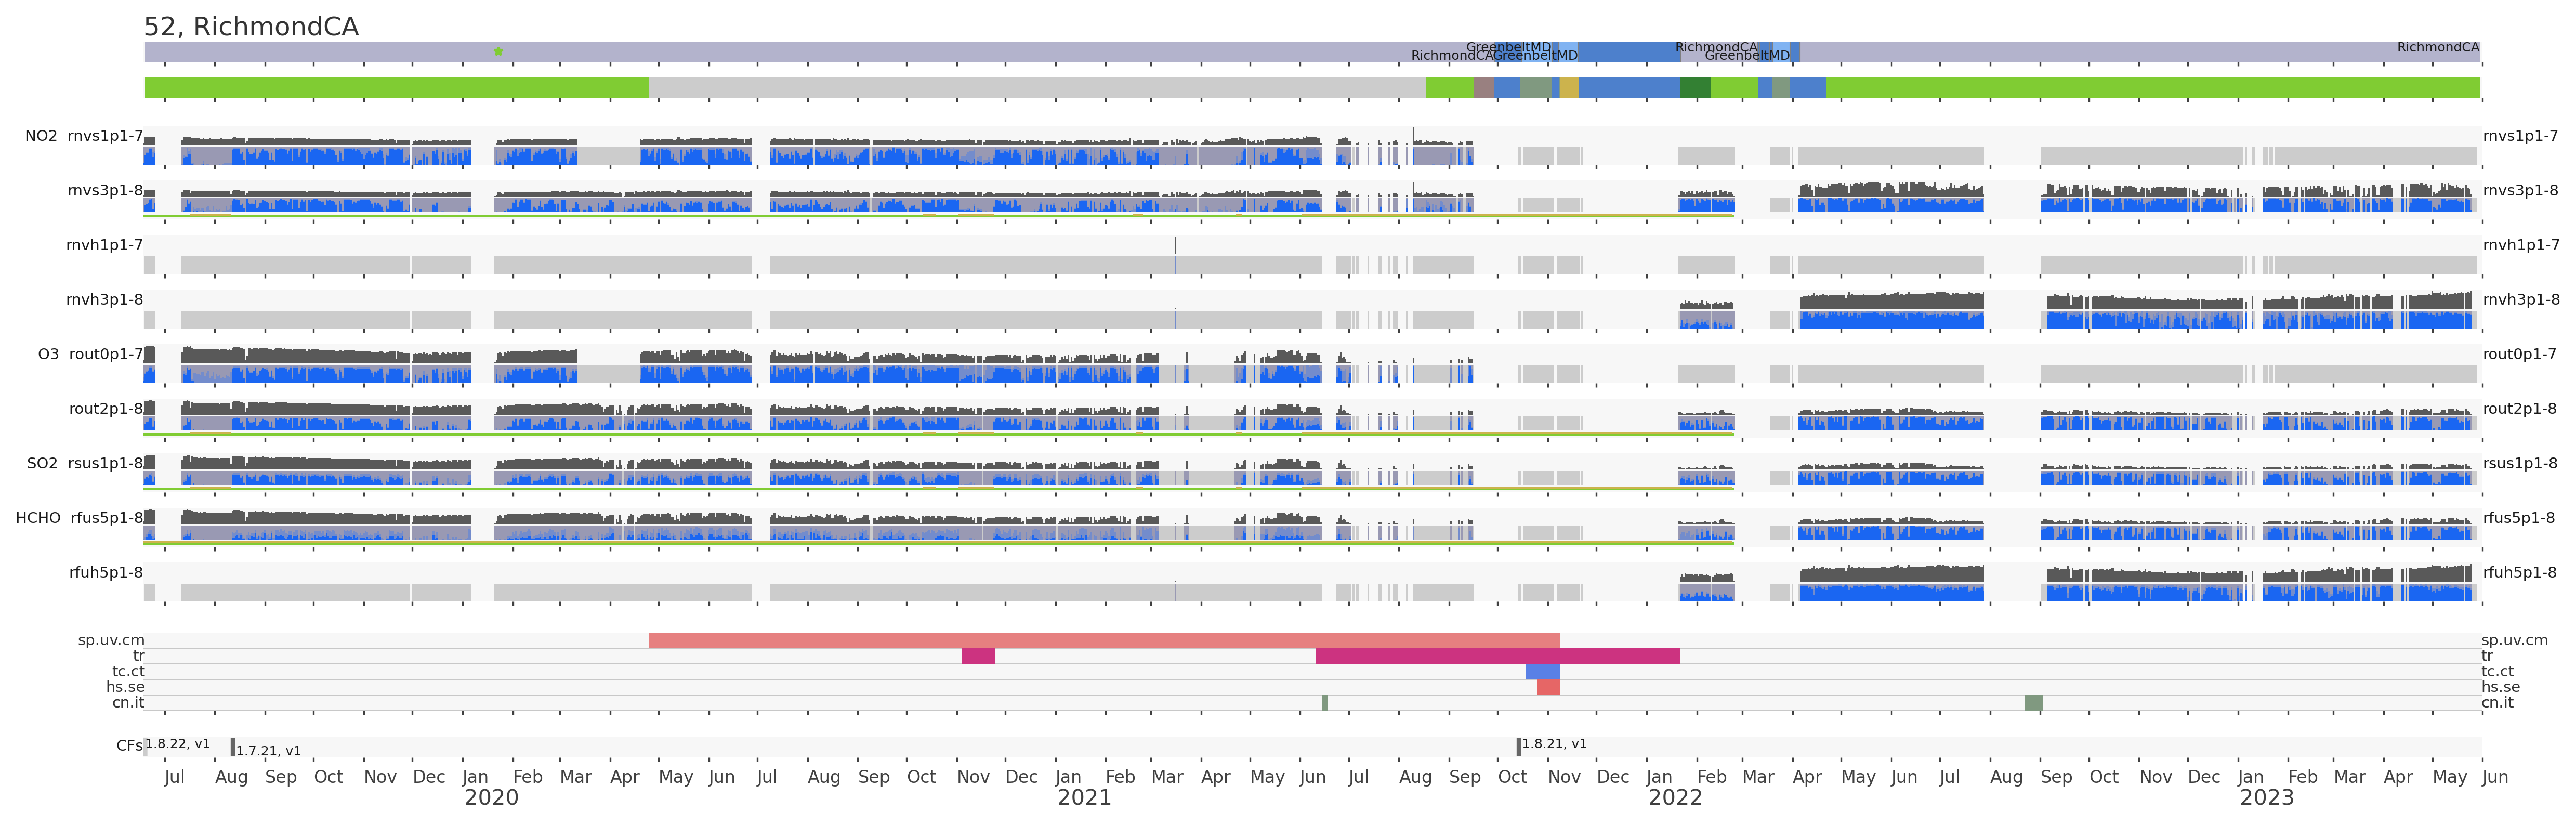Click the yellow segment in status bar

(x=1569, y=88)
